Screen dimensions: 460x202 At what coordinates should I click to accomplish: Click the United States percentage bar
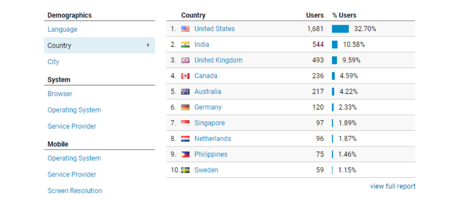pos(340,29)
